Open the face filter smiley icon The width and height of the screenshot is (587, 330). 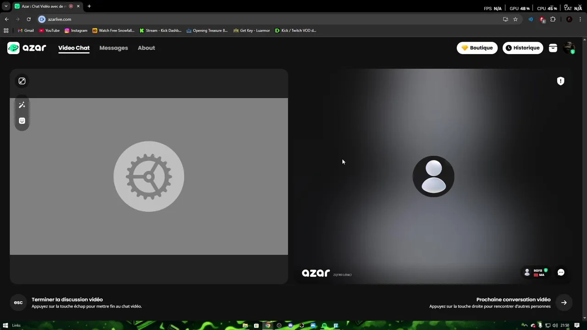[22, 121]
